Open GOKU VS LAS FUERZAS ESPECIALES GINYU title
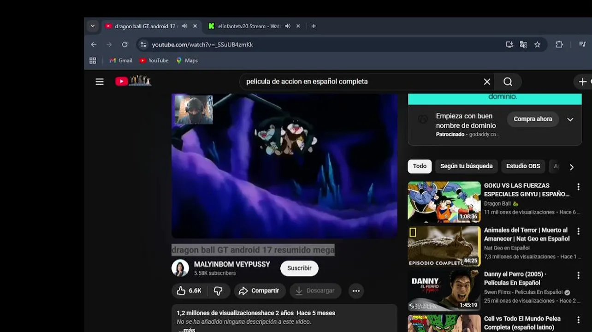This screenshot has height=332, width=592. (x=527, y=190)
